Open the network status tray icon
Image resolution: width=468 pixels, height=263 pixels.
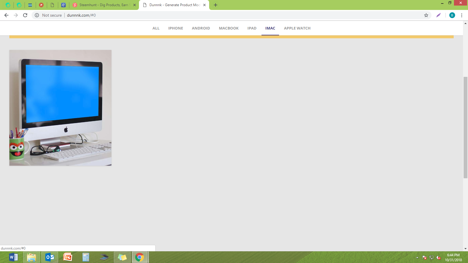[431, 257]
